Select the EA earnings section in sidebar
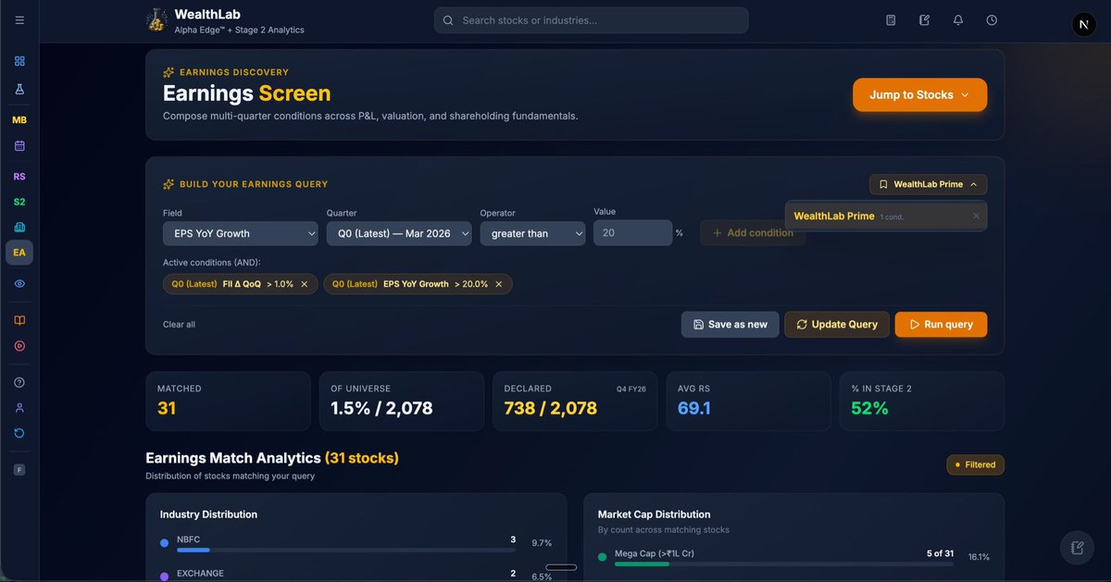Image resolution: width=1111 pixels, height=582 pixels. 19,253
